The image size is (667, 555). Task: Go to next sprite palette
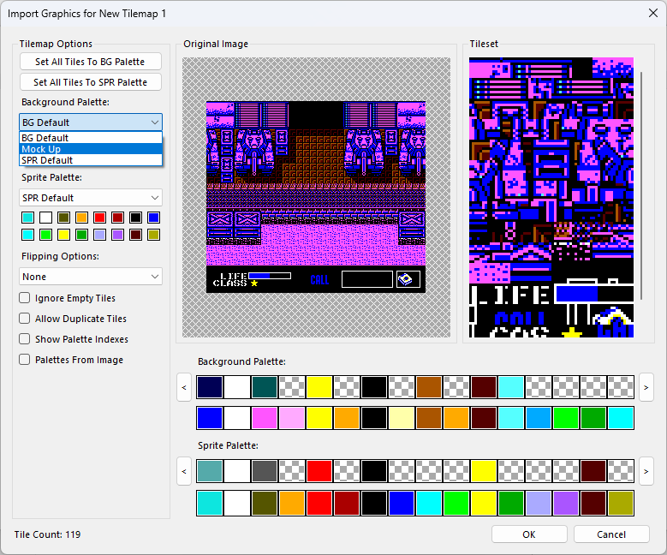pyautogui.click(x=646, y=471)
